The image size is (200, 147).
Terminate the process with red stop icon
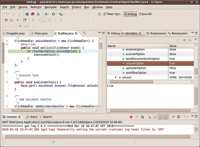coord(131,117)
